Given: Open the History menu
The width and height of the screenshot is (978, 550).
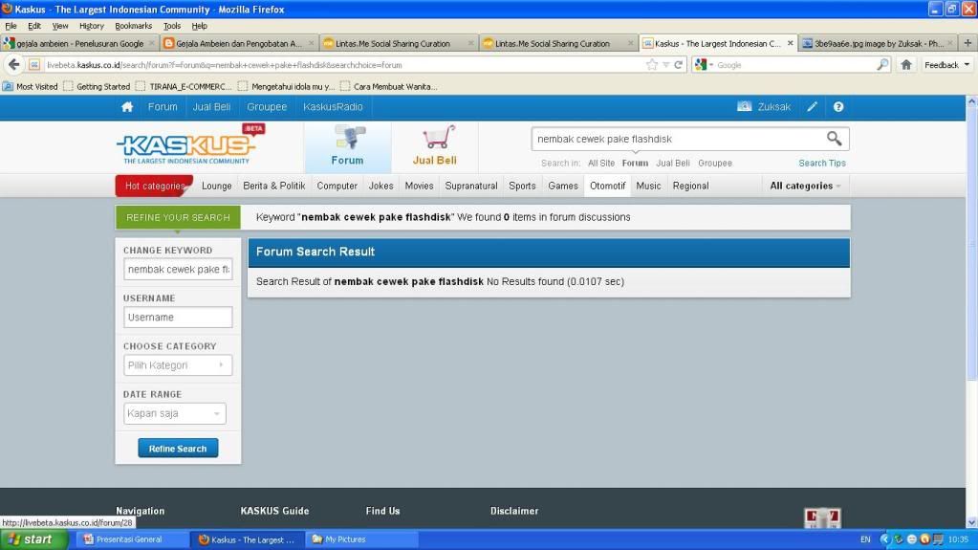Looking at the screenshot, I should point(91,26).
